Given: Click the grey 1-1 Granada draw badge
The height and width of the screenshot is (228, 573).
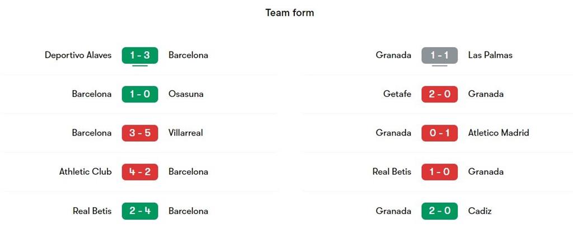Looking at the screenshot, I should 439,55.
